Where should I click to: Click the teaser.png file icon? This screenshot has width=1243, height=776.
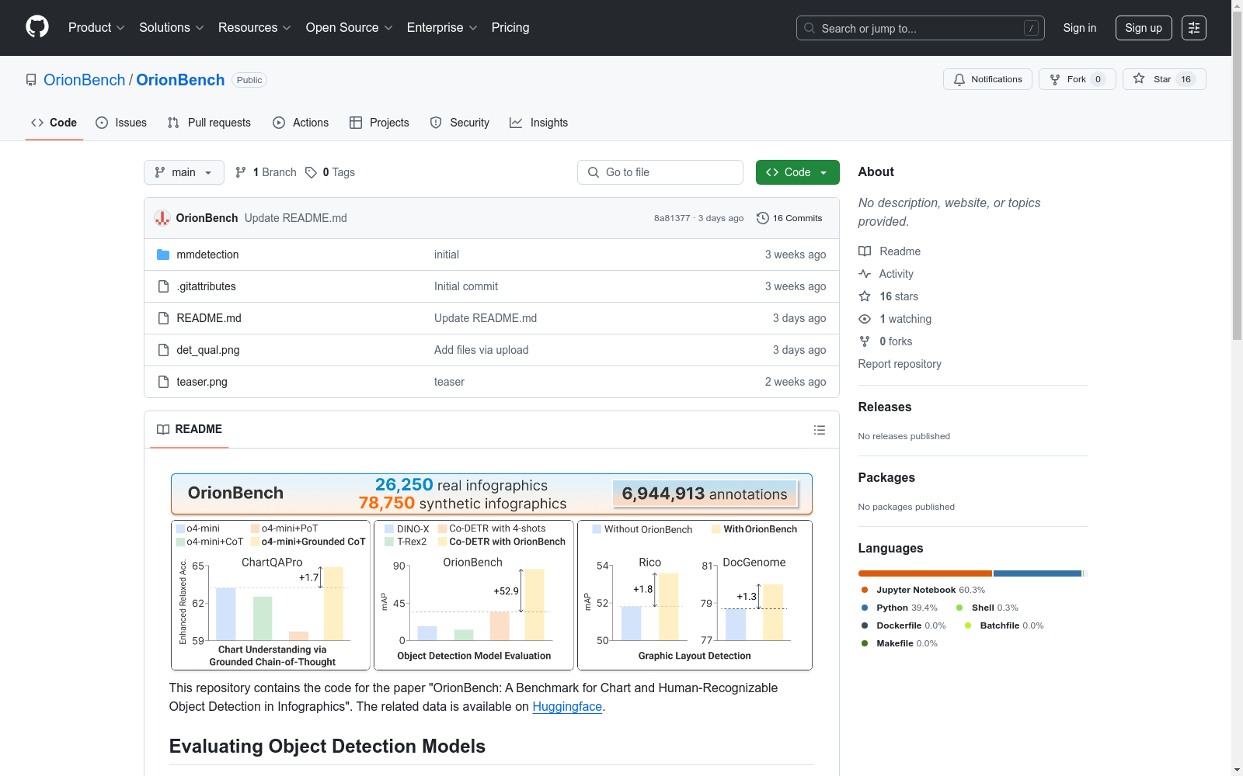(x=163, y=382)
